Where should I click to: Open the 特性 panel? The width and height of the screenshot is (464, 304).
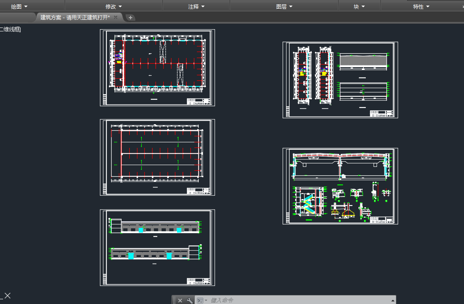click(421, 6)
